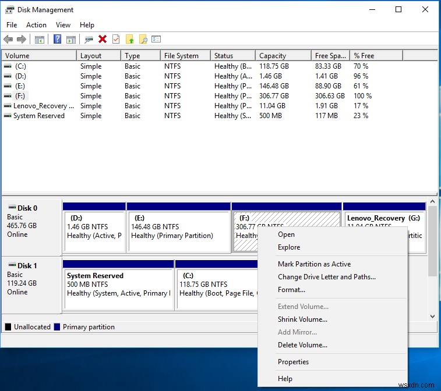This screenshot has width=441, height=391.
Task: Choose Open from the context menu
Action: tap(286, 234)
